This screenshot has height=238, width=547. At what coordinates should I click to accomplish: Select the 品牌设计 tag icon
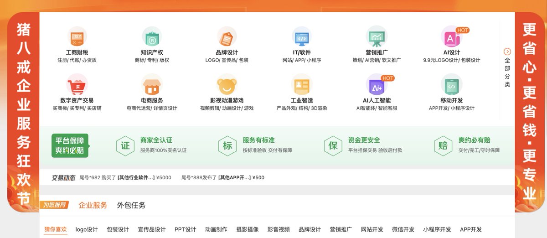tap(227, 37)
